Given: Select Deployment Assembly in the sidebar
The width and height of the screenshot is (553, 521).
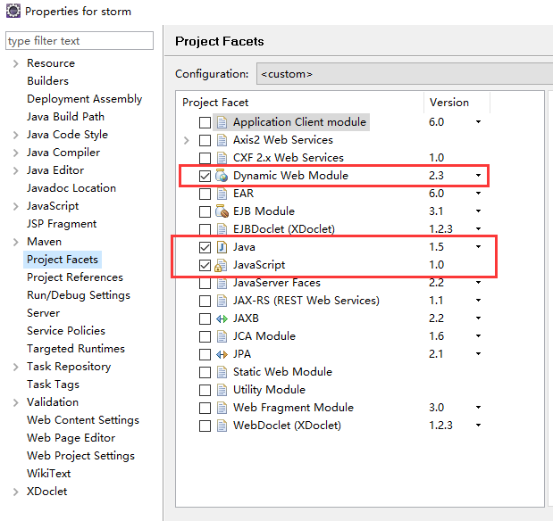Looking at the screenshot, I should tap(85, 99).
